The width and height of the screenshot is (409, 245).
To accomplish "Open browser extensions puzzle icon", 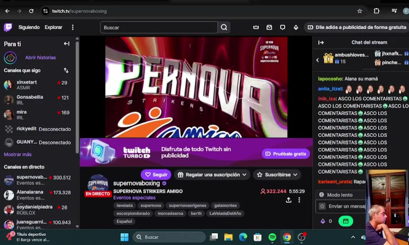I will click(x=376, y=11).
